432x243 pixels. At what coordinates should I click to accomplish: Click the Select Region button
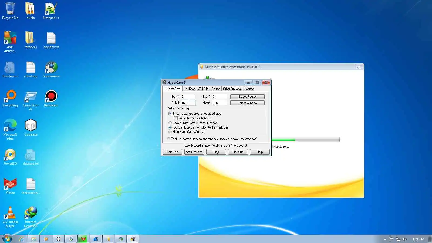pos(247,97)
